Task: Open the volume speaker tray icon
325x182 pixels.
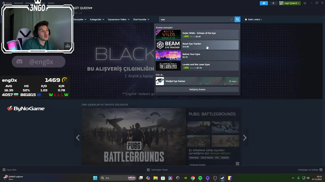Action: coord(308,178)
